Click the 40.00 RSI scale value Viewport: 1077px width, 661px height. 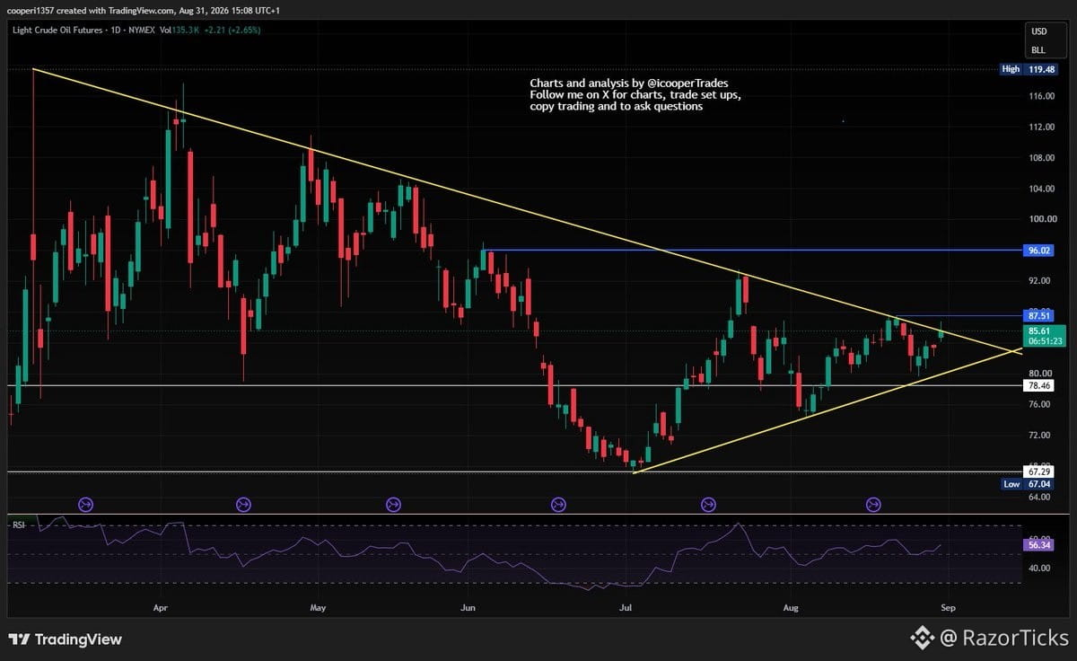click(x=1039, y=568)
